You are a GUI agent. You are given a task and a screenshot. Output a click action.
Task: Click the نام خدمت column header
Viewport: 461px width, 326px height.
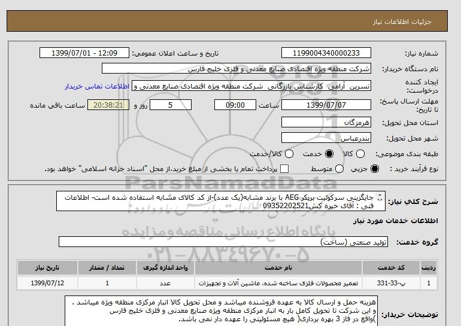(x=278, y=267)
